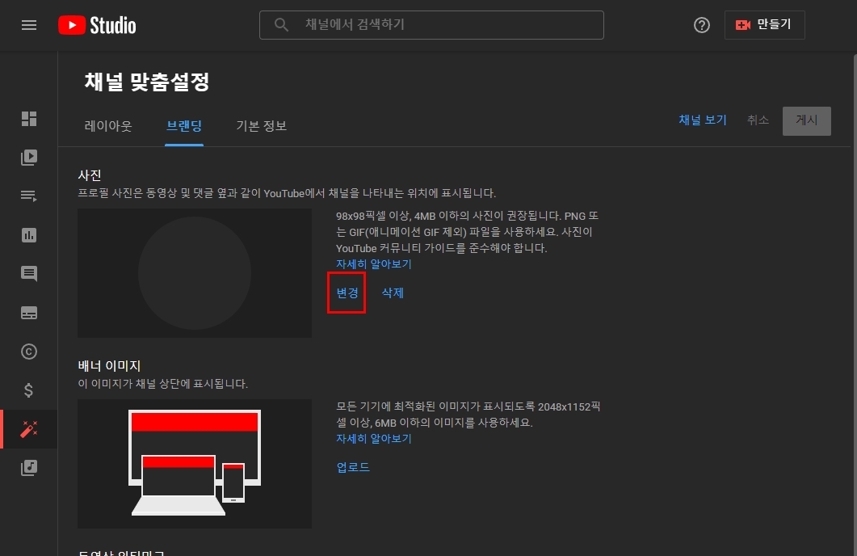This screenshot has width=857, height=556.
Task: Switch to the 레이아웃 tab
Action: coord(109,126)
